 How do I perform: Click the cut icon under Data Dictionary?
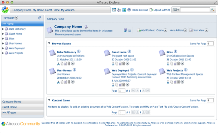click(x=58, y=63)
